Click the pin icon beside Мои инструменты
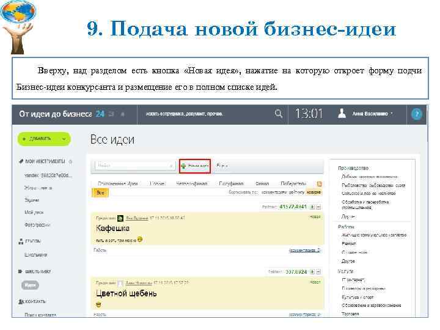 click(x=21, y=161)
